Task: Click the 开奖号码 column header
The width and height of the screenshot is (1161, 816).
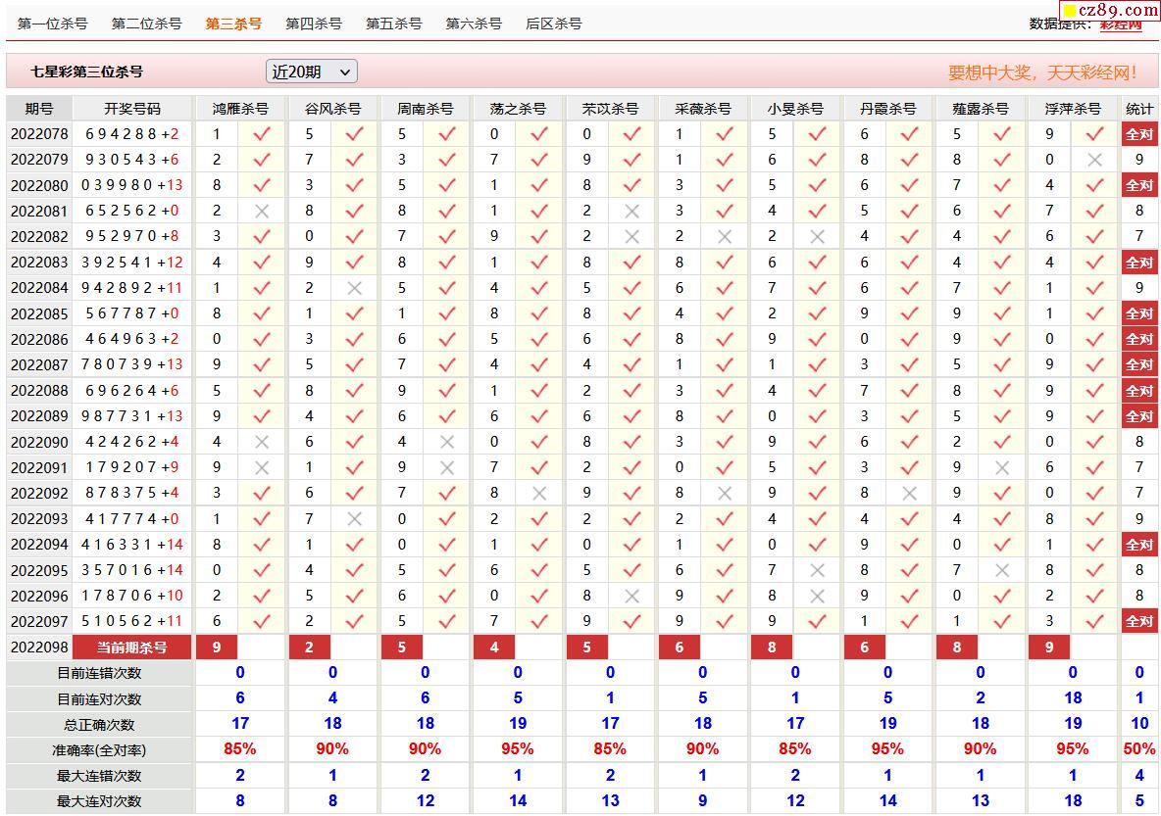Action: click(x=132, y=109)
